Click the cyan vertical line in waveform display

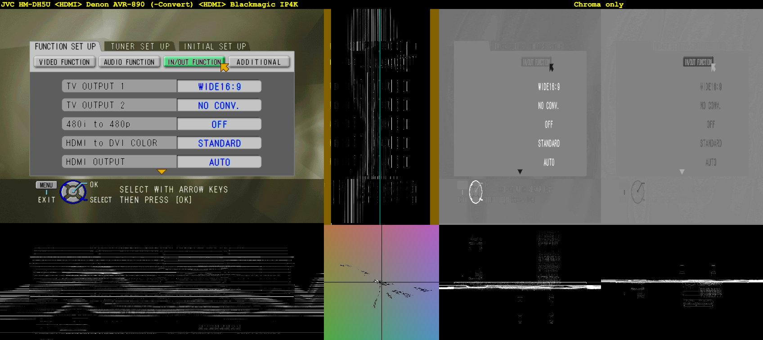(x=380, y=117)
